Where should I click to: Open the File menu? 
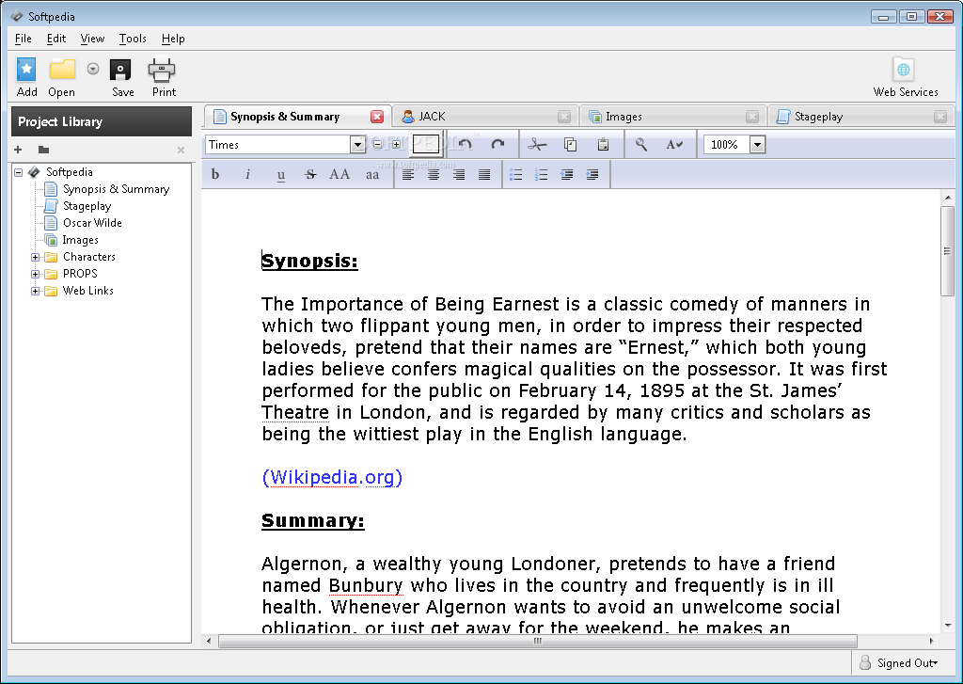point(24,38)
